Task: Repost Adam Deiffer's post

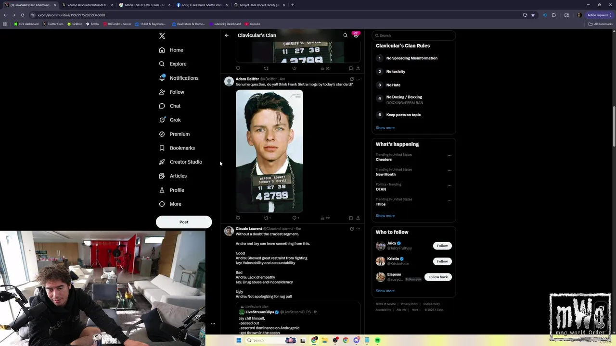Action: point(266,218)
